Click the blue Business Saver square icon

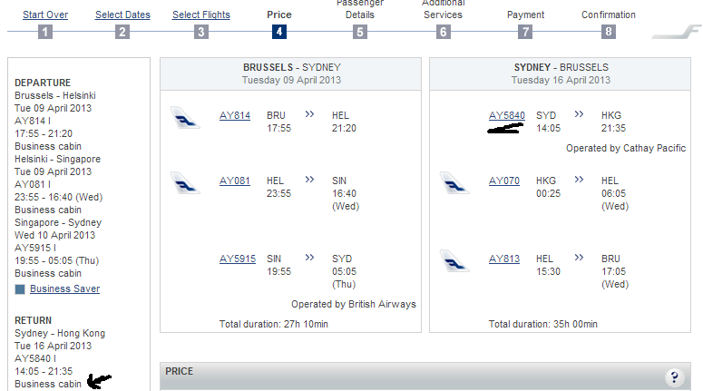[x=21, y=289]
